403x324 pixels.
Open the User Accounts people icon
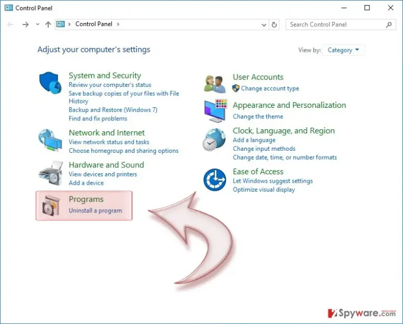tap(215, 84)
